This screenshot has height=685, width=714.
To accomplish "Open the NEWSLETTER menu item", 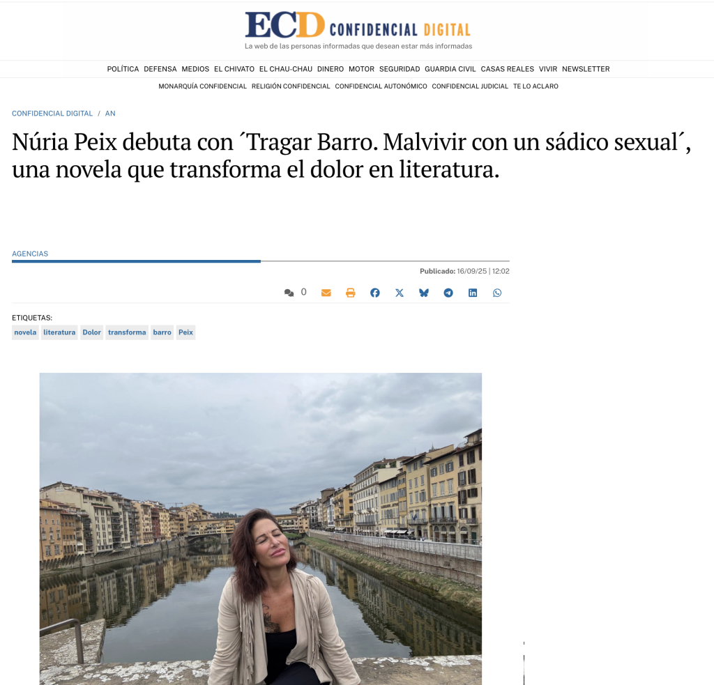I will pos(586,69).
